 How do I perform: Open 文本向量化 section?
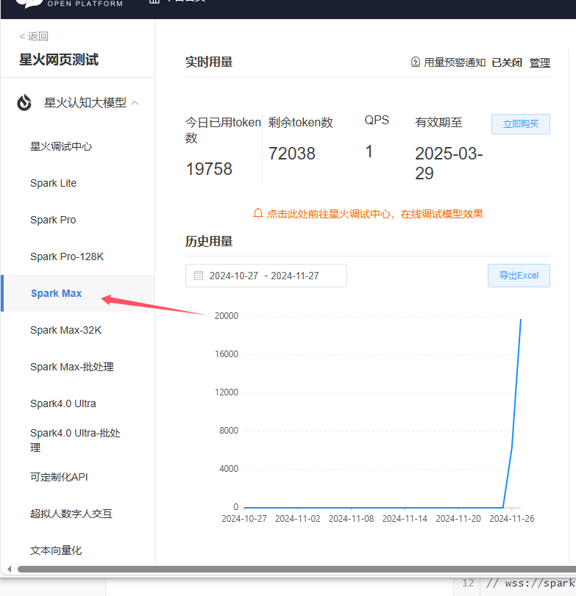[56, 550]
